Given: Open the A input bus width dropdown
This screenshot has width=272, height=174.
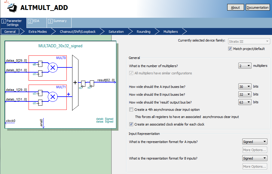Looking at the screenshot, I should point(245,86).
